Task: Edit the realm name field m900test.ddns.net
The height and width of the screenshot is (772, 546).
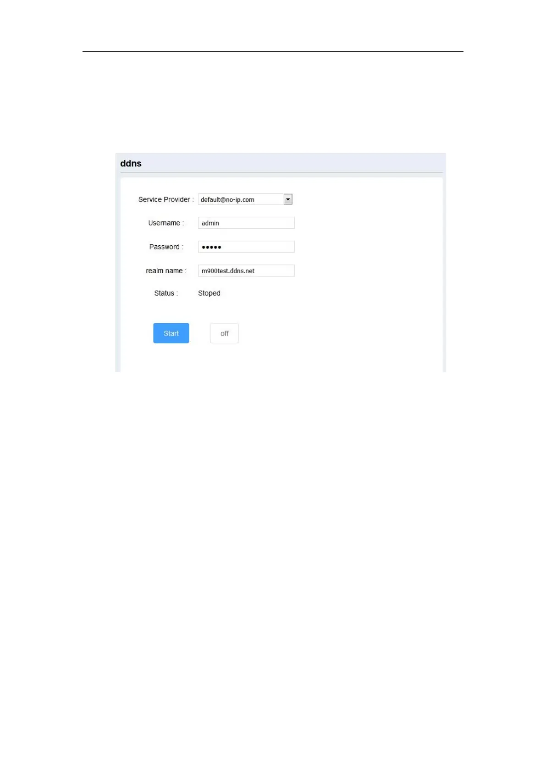Action: tap(246, 270)
